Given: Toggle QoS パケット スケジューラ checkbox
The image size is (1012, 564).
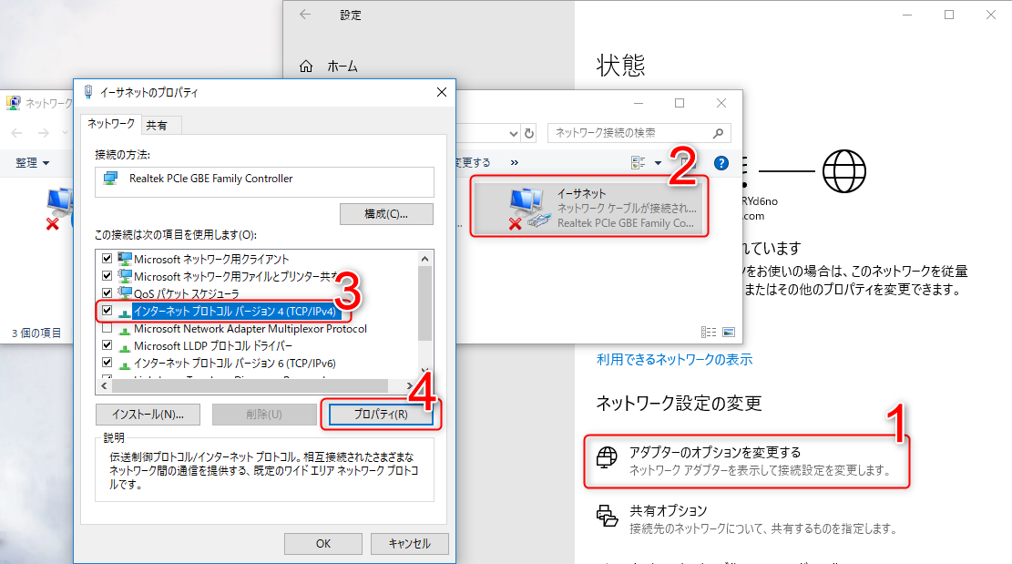Looking at the screenshot, I should (107, 293).
